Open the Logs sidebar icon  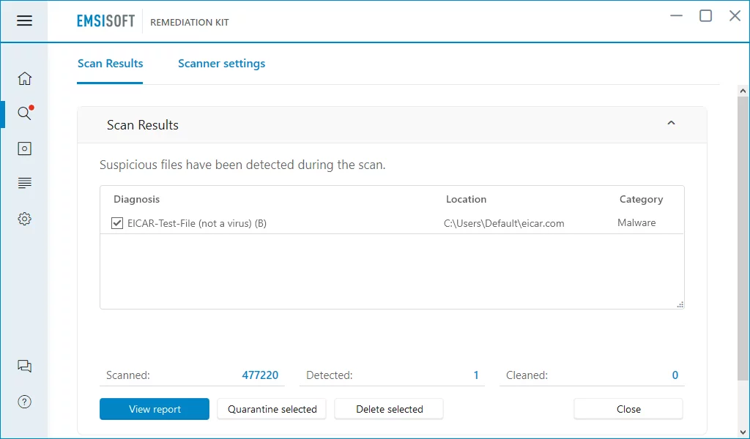point(24,183)
